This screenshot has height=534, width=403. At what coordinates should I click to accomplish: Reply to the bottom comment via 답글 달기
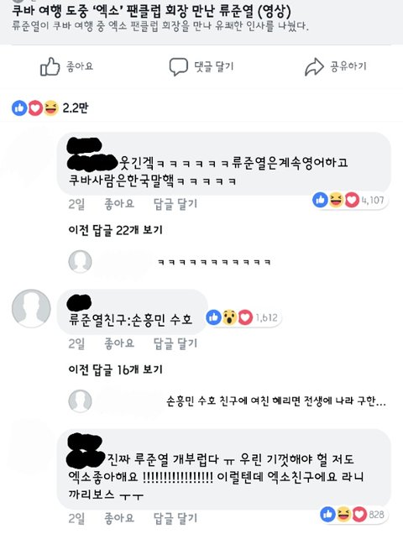pos(175,518)
